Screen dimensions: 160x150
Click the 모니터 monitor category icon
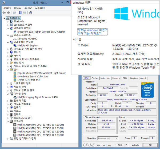pos(11,52)
